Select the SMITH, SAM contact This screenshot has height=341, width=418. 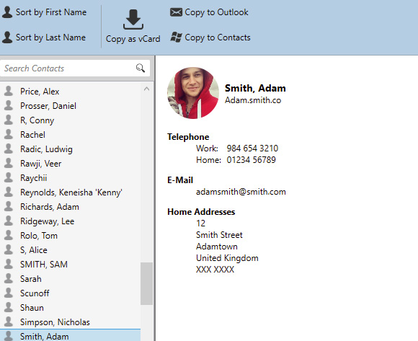tap(71, 264)
